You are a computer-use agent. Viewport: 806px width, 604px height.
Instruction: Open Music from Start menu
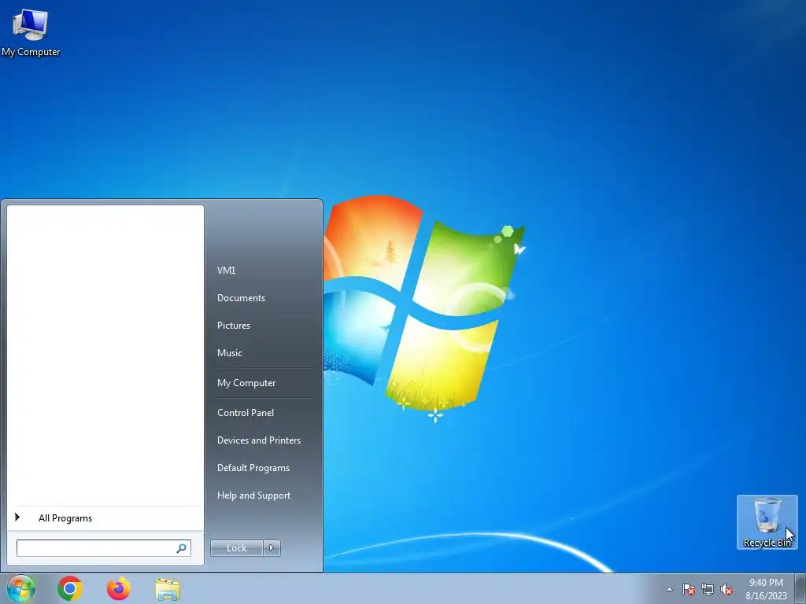[230, 353]
